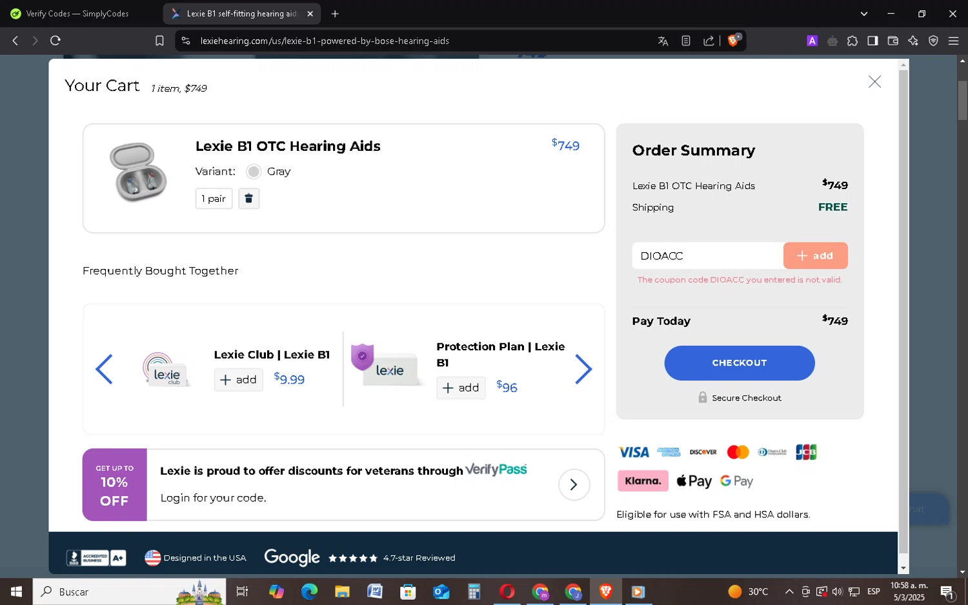Apply coupon with the orange add button
The height and width of the screenshot is (605, 968).
[x=815, y=256]
